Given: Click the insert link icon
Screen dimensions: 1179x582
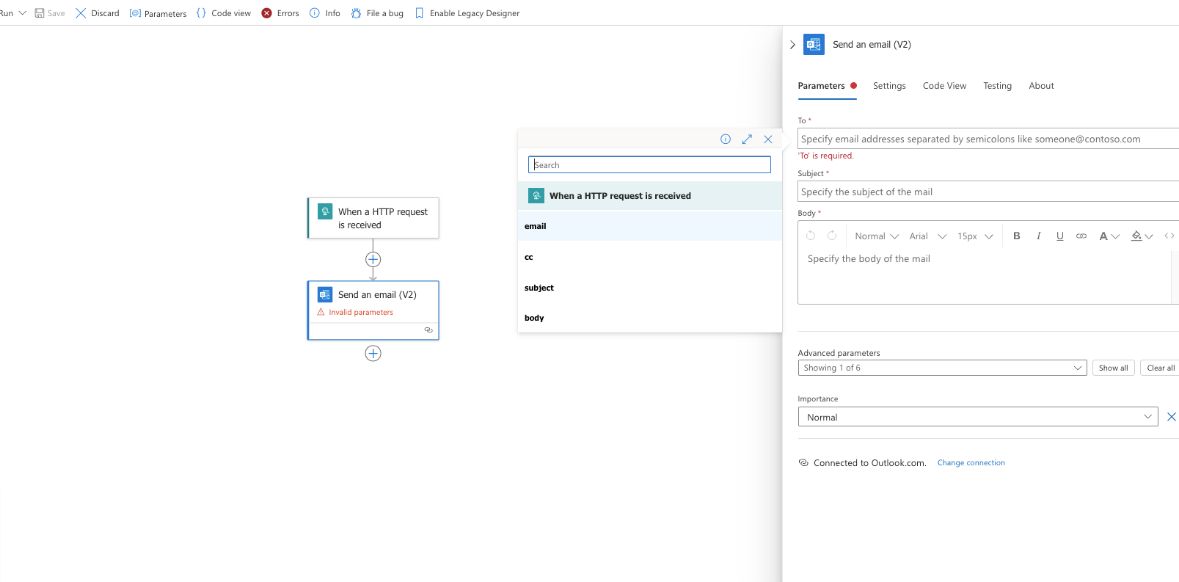Looking at the screenshot, I should coord(1081,236).
